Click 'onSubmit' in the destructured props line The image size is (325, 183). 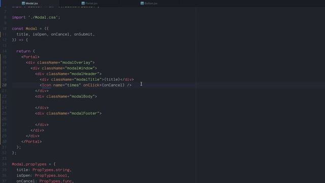(x=83, y=34)
